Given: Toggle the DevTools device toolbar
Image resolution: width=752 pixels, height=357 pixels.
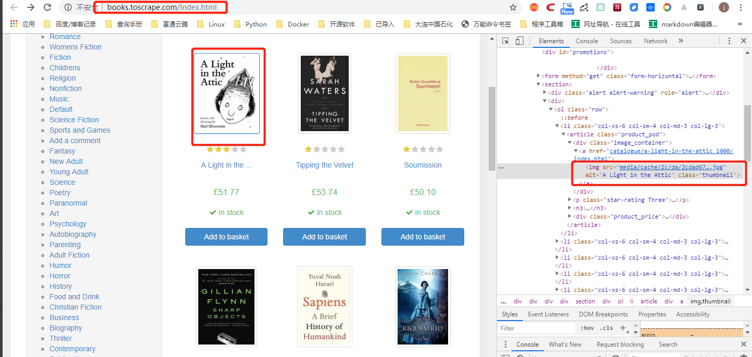Looking at the screenshot, I should pos(519,41).
